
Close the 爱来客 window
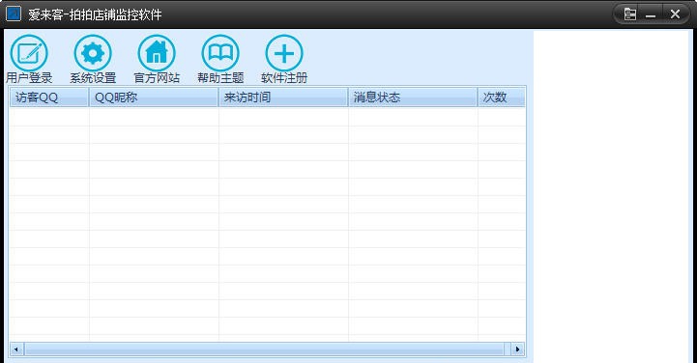tap(675, 14)
